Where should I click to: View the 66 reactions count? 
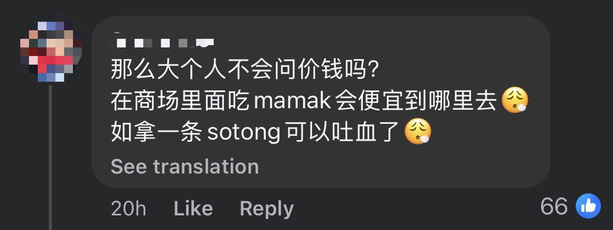point(554,206)
